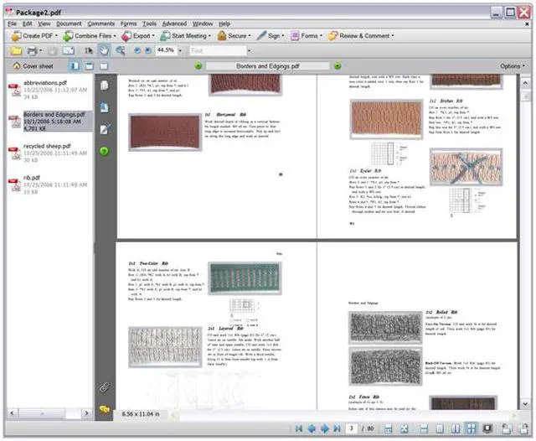Go to the first page
The width and height of the screenshot is (536, 441).
tap(298, 428)
